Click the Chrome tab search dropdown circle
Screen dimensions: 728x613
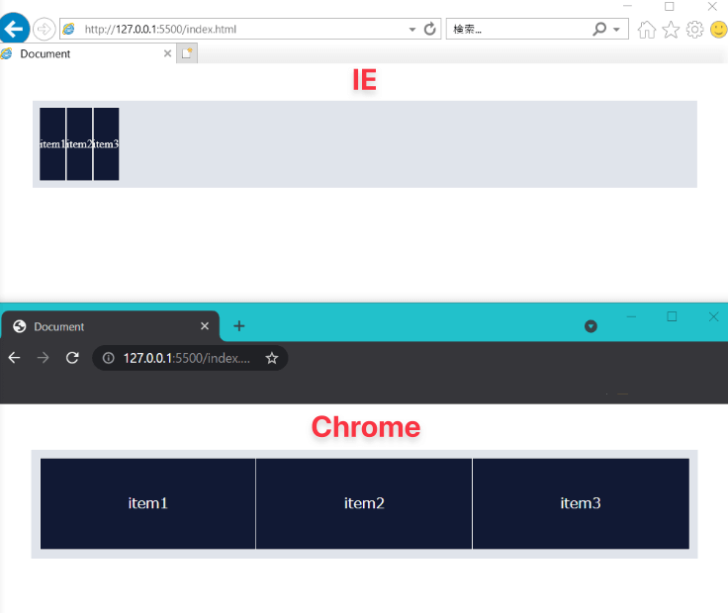pyautogui.click(x=591, y=326)
